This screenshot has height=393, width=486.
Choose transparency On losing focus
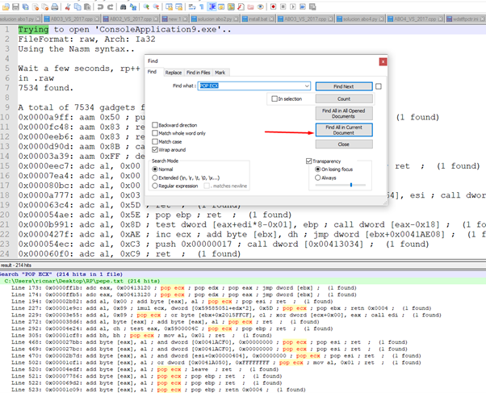317,169
